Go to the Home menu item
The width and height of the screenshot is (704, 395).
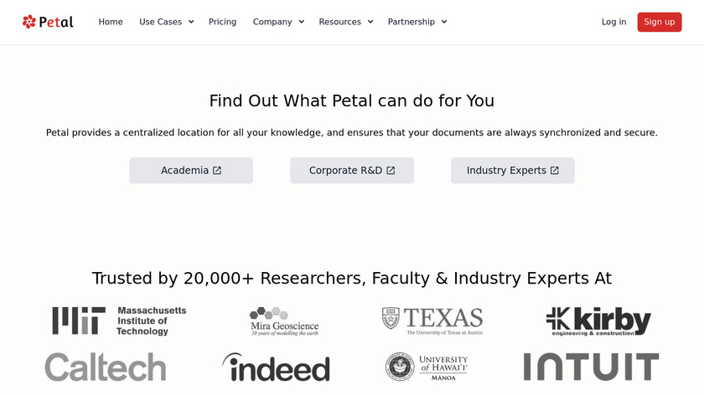[111, 22]
